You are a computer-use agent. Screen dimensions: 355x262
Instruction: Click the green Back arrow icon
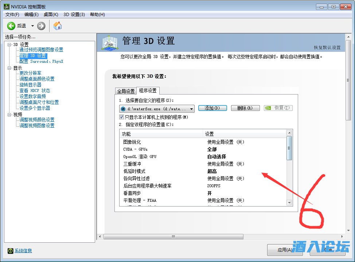point(11,26)
